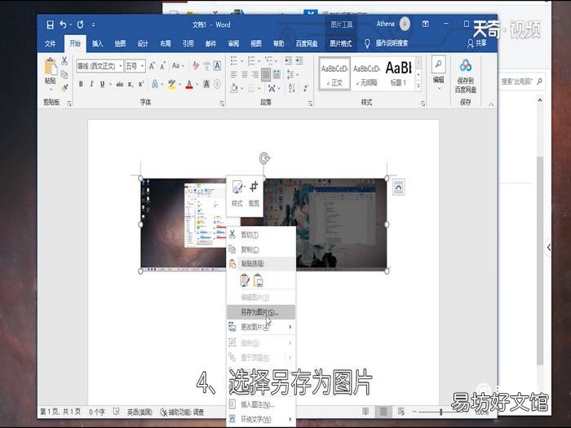This screenshot has height=428, width=571.
Task: Copy selection using the ribbon copy icon
Action: pyautogui.click(x=64, y=75)
